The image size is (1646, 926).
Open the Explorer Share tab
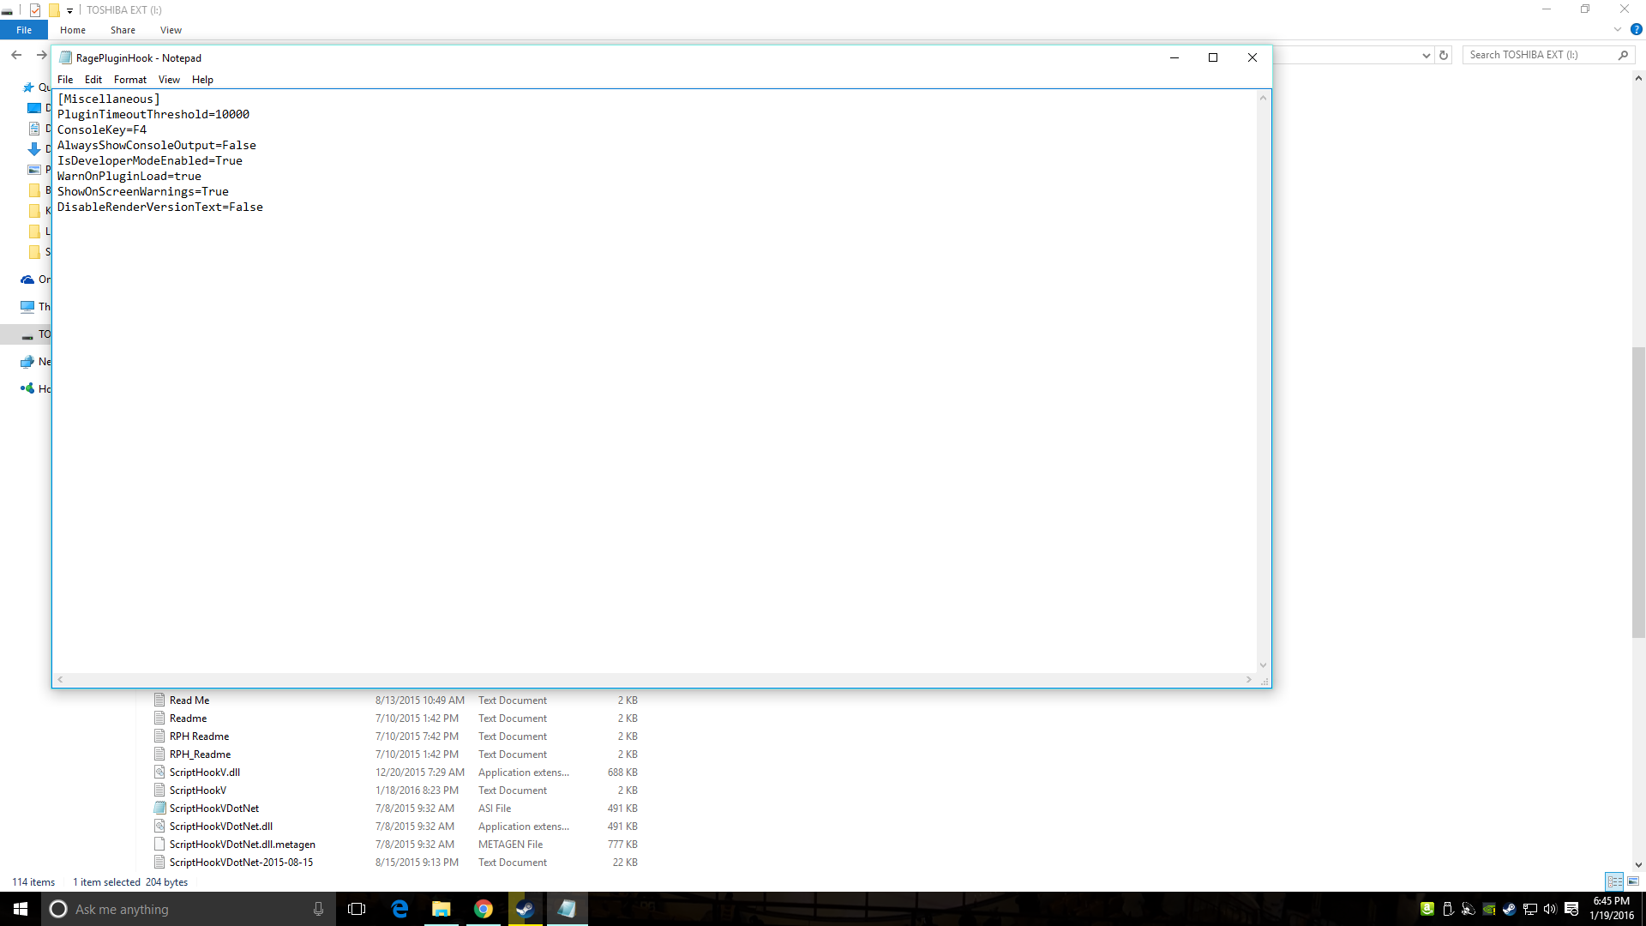(123, 30)
